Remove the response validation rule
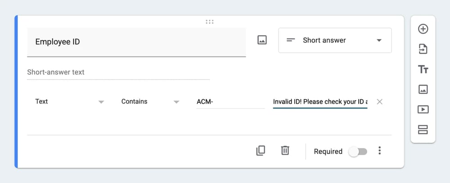450x183 pixels. tap(379, 102)
